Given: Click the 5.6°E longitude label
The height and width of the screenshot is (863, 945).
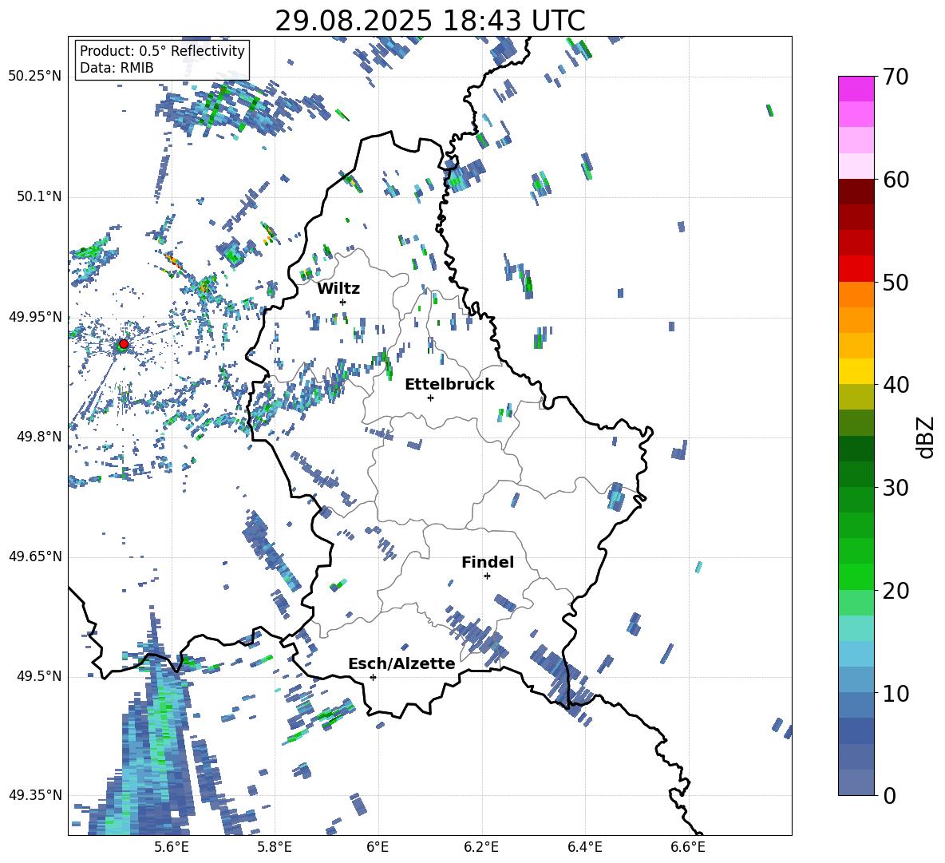Looking at the screenshot, I should [171, 847].
